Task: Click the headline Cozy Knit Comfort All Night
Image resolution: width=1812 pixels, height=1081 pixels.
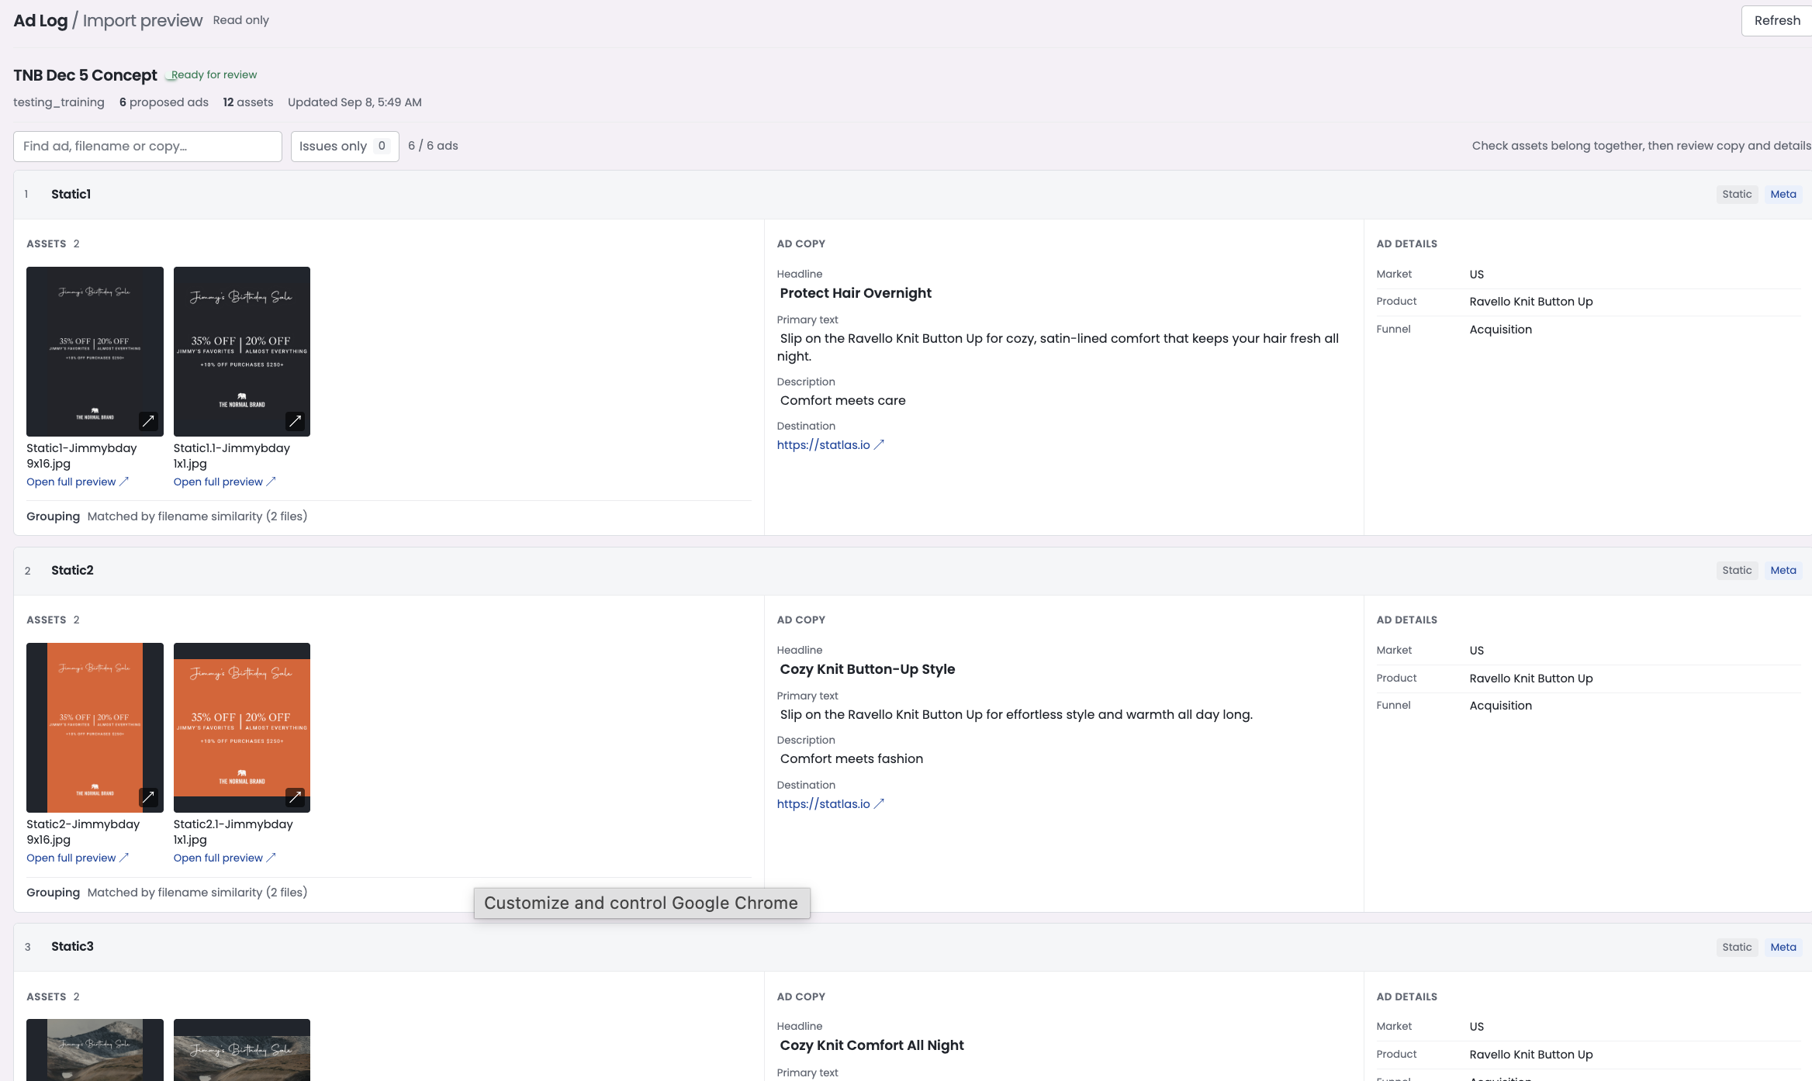Action: [872, 1045]
